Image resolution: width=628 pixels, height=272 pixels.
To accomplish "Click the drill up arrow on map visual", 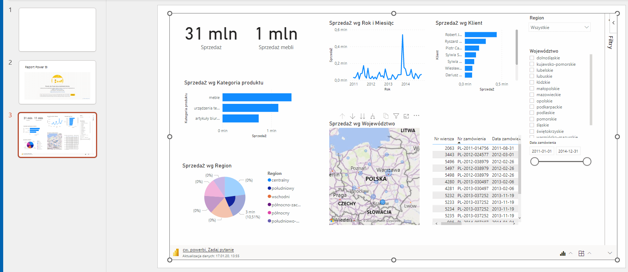I will [342, 116].
